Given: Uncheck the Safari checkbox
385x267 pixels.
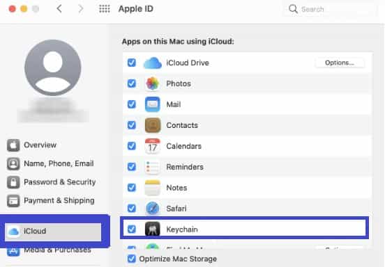Looking at the screenshot, I should pos(132,209).
